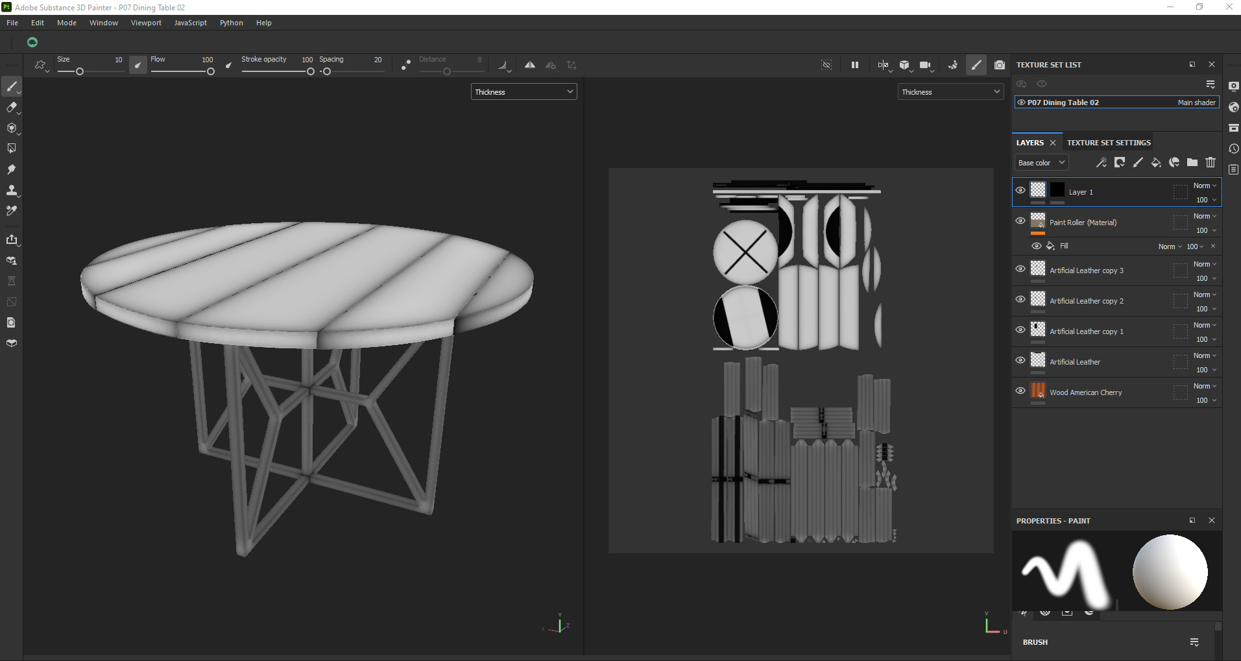
Task: Open the Mode menu
Action: [67, 23]
